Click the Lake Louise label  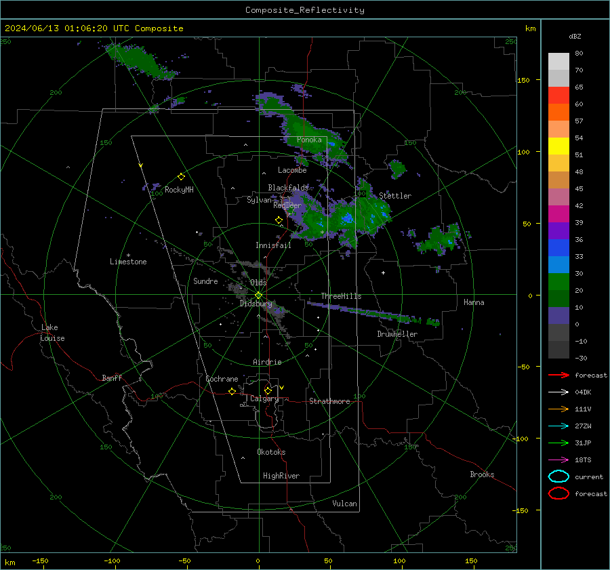pos(52,333)
